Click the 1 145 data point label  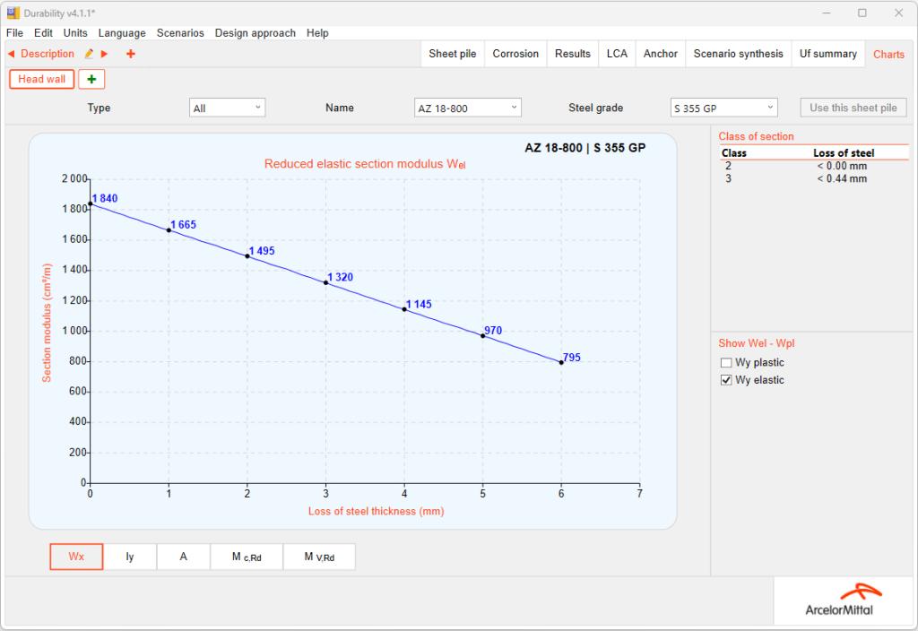(x=419, y=305)
